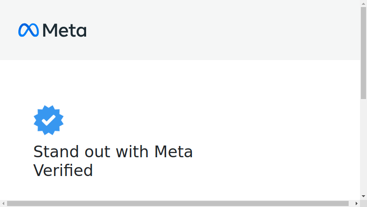Click the vertical scrollbar track below the thumb

tap(363, 146)
